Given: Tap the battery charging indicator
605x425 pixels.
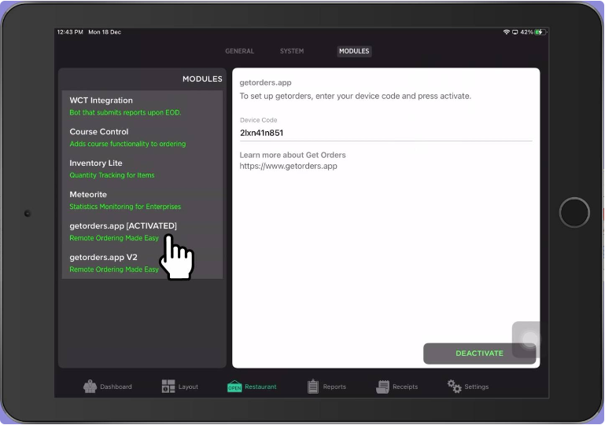Looking at the screenshot, I should click(x=540, y=32).
